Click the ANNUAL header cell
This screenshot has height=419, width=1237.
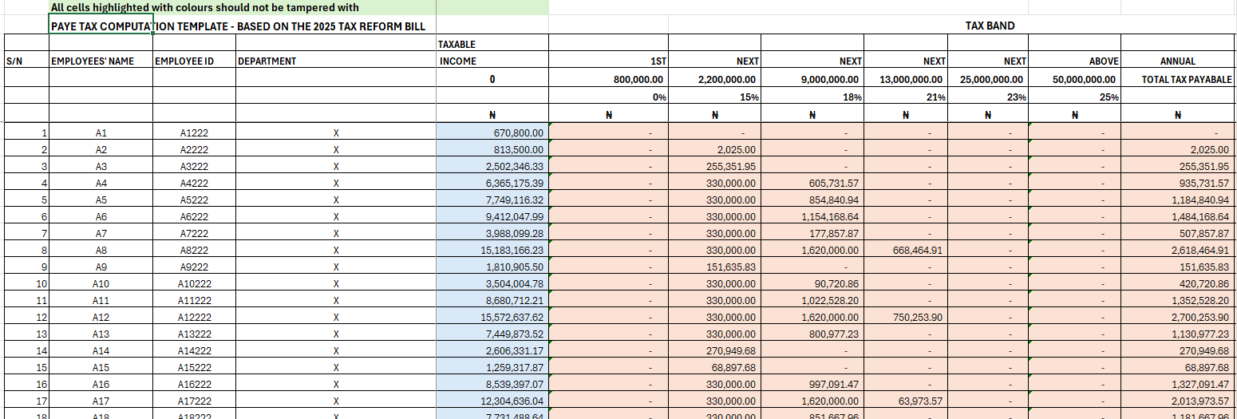[1179, 61]
